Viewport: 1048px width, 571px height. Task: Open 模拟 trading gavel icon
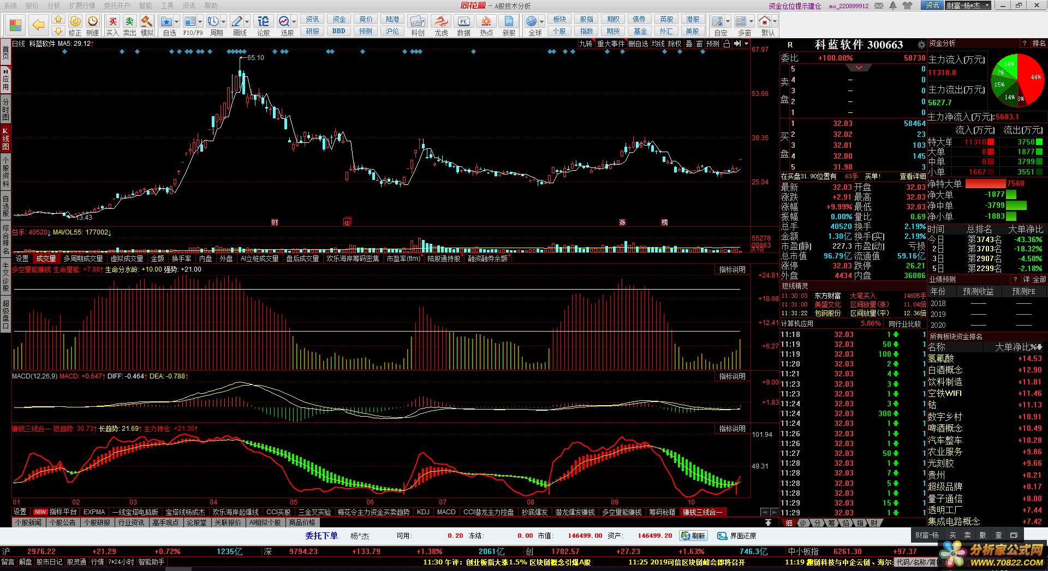(146, 21)
